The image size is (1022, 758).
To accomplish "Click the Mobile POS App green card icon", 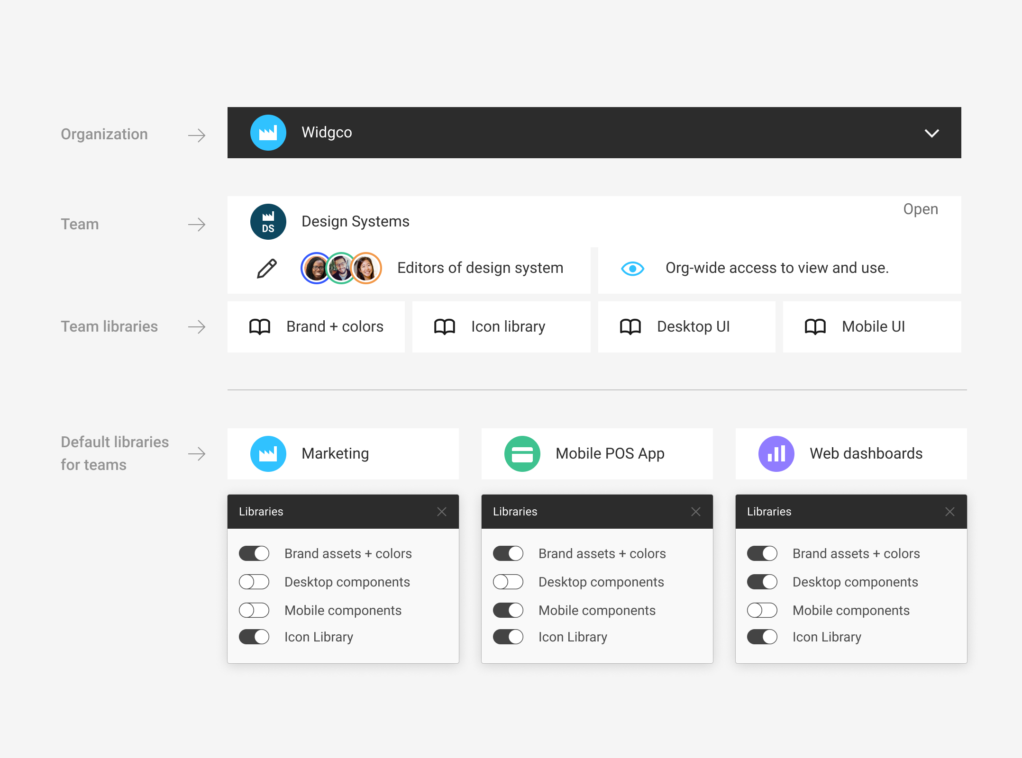I will (522, 454).
